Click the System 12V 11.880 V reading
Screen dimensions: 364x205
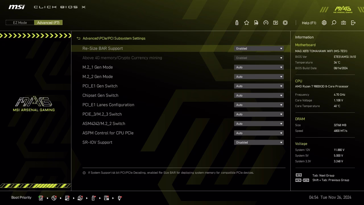click(x=339, y=150)
